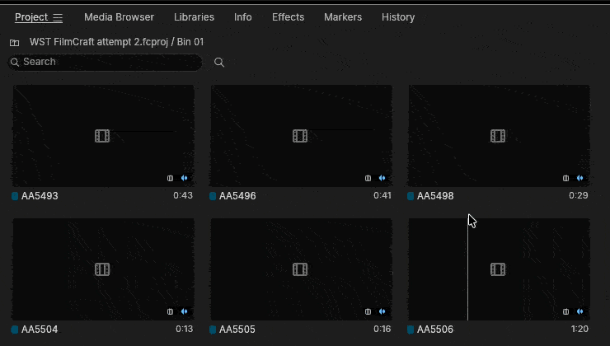Image resolution: width=610 pixels, height=346 pixels.
Task: Click the audio badge icon on AA5504
Action: pos(185,311)
